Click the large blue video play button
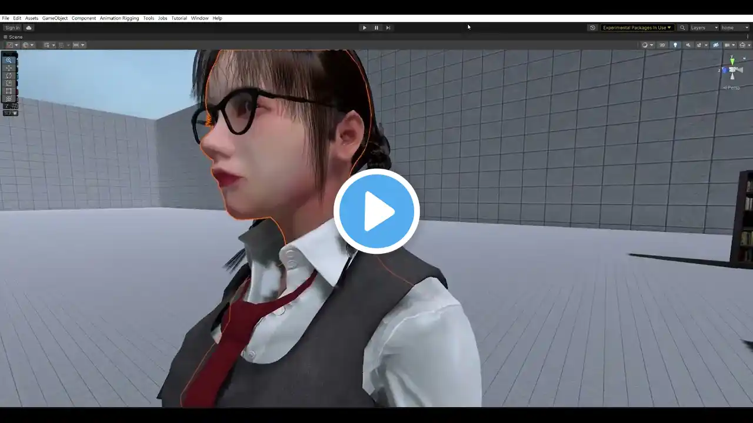 (x=376, y=211)
